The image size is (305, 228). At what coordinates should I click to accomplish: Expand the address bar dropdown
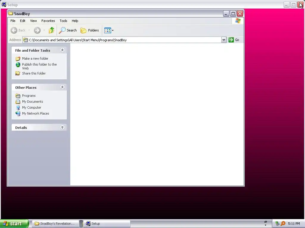point(224,40)
